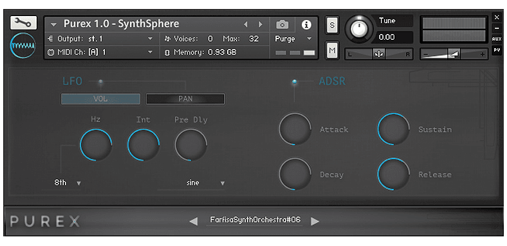The height and width of the screenshot is (246, 507).
Task: Mute the instrument with the M button
Action: click(332, 50)
